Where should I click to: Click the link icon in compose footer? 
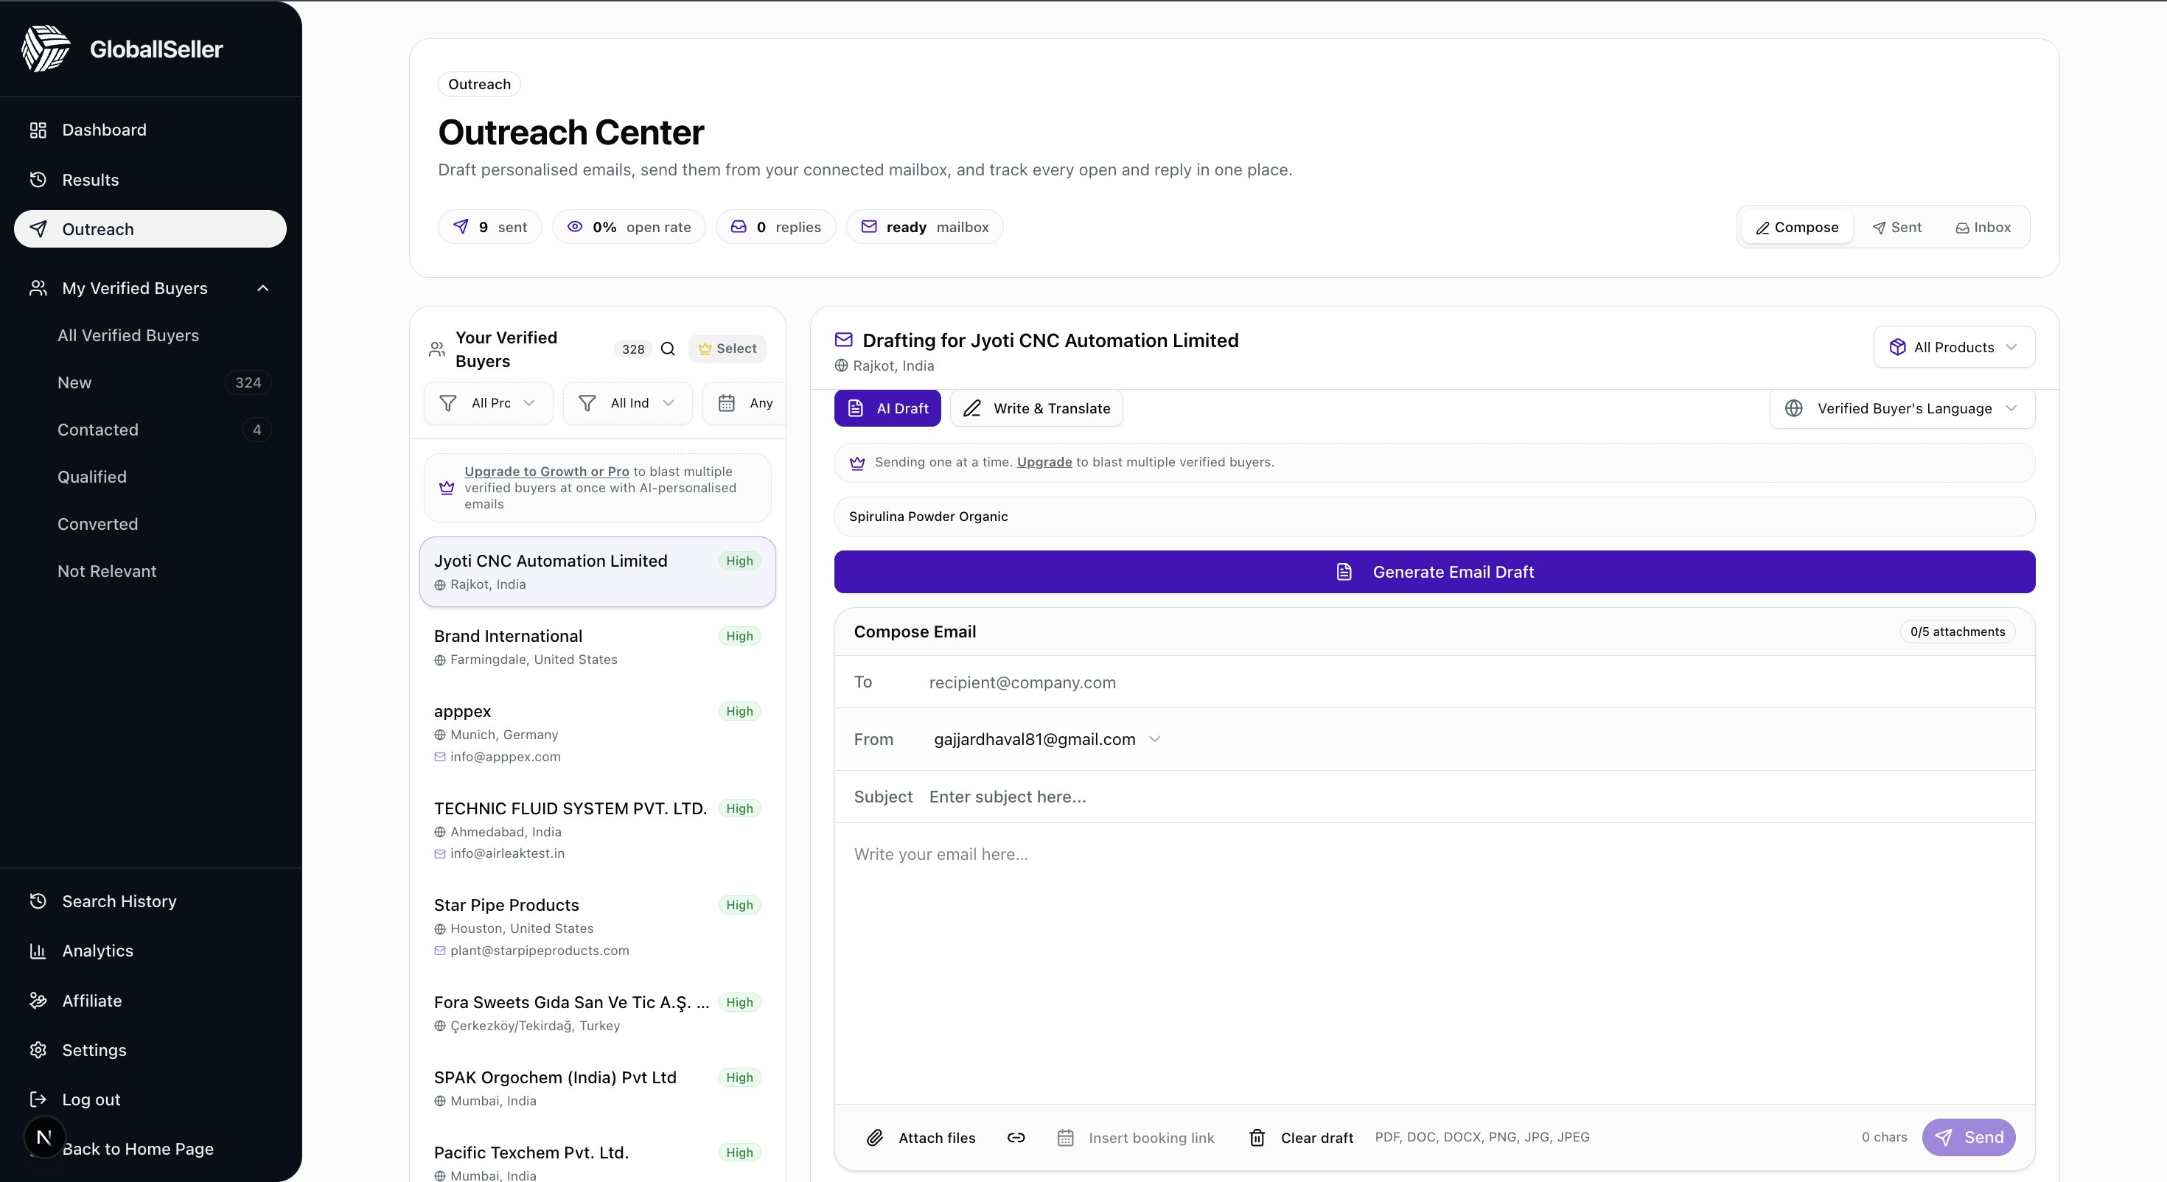[1016, 1137]
